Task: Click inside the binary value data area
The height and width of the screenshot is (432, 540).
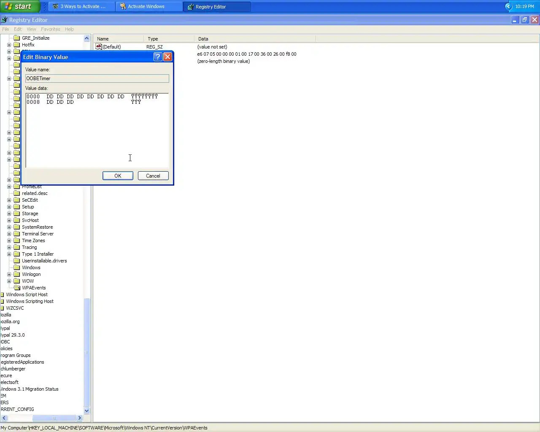Action: pos(97,130)
